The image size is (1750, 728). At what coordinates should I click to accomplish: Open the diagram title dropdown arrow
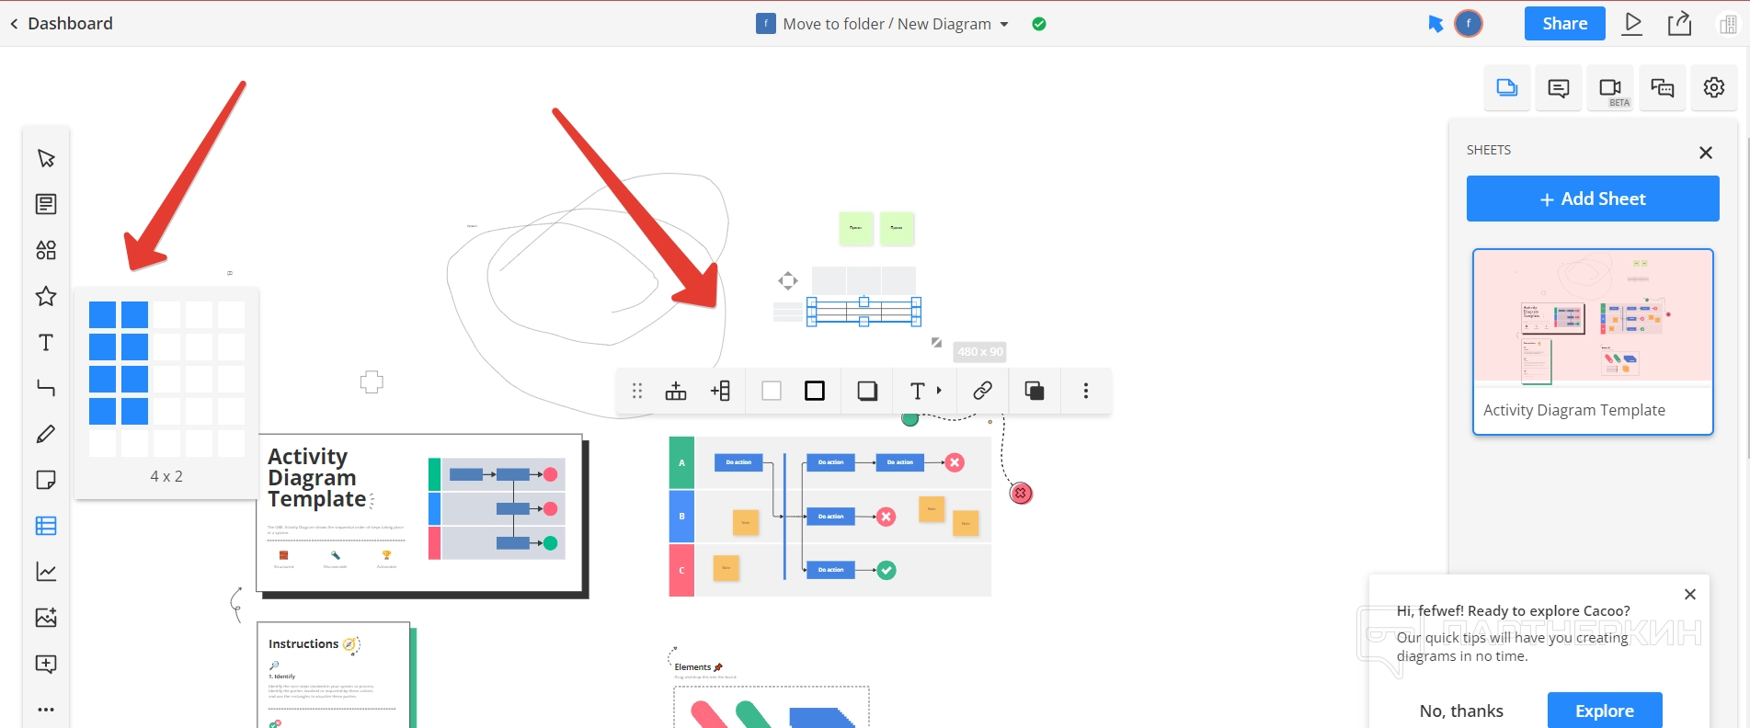click(1004, 25)
